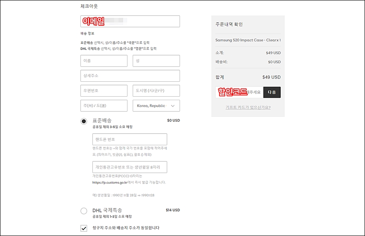The width and height of the screenshot is (365, 236).
Task: Focus the 상세주소 address field
Action: pos(130,76)
